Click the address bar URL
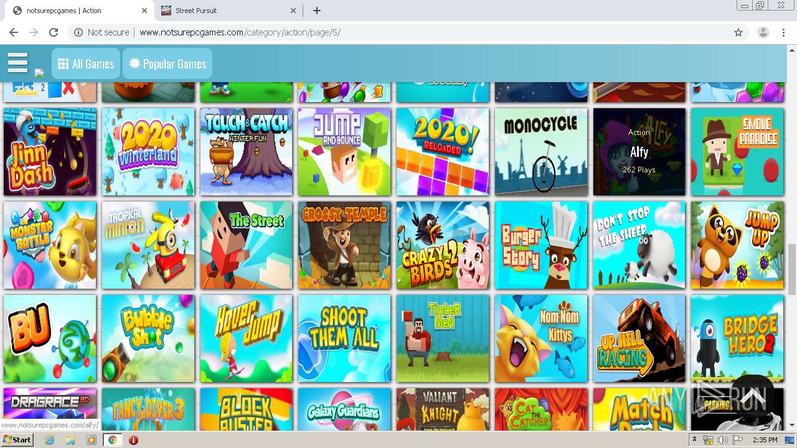The image size is (797, 448). [x=240, y=32]
